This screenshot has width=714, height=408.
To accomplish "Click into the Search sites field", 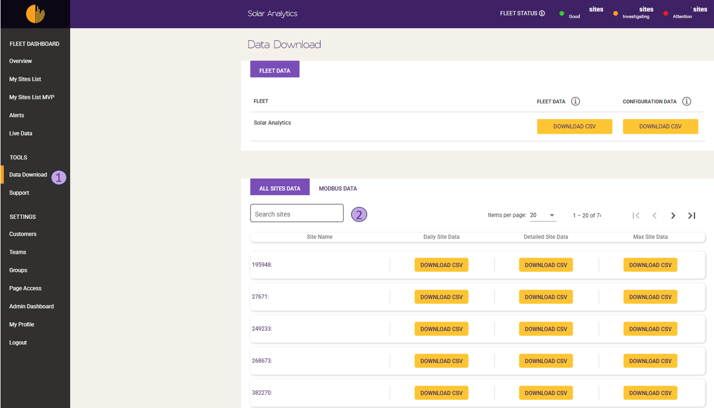I will pyautogui.click(x=297, y=213).
